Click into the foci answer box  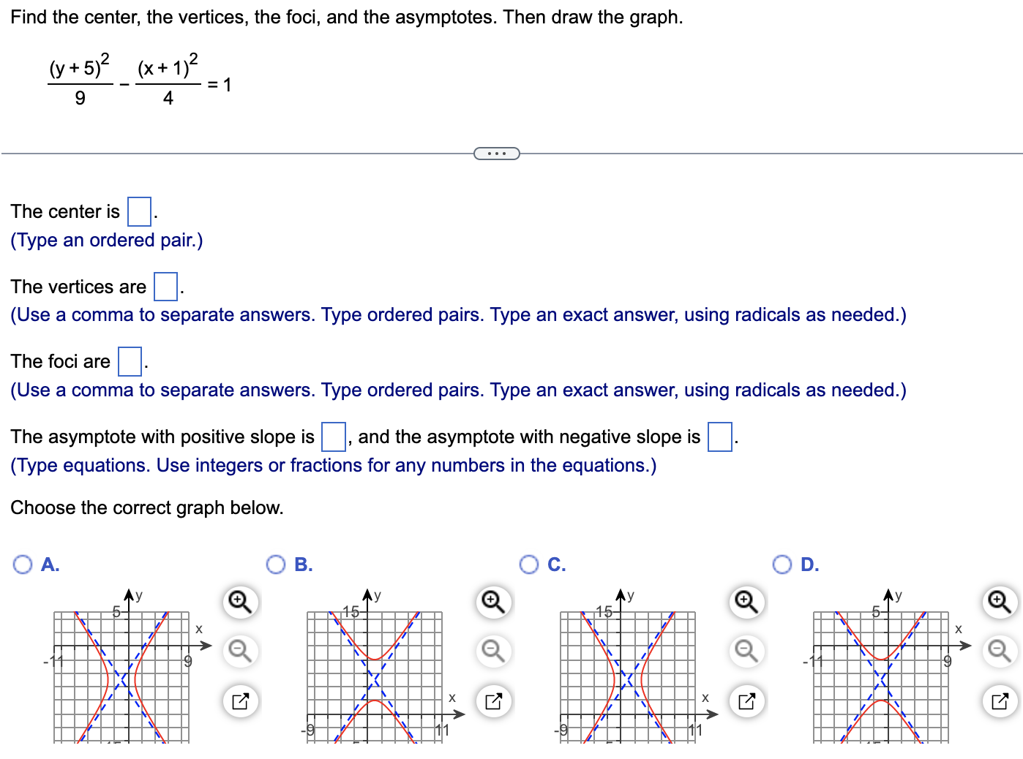[129, 360]
